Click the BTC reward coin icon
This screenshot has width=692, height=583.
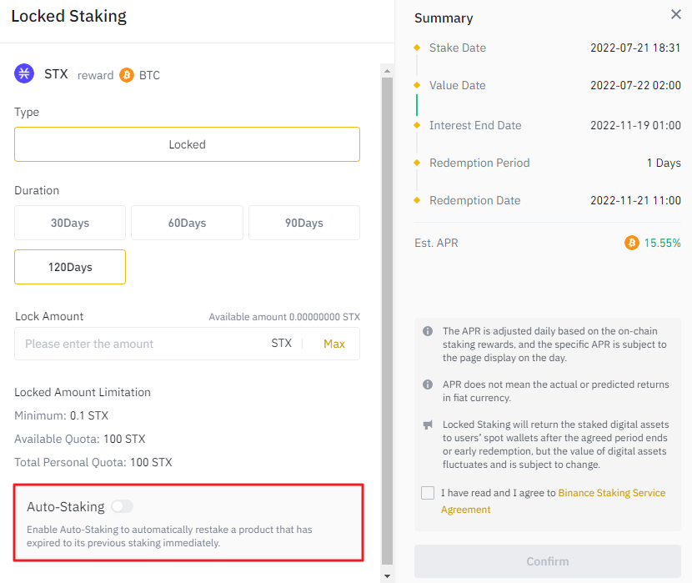click(127, 75)
